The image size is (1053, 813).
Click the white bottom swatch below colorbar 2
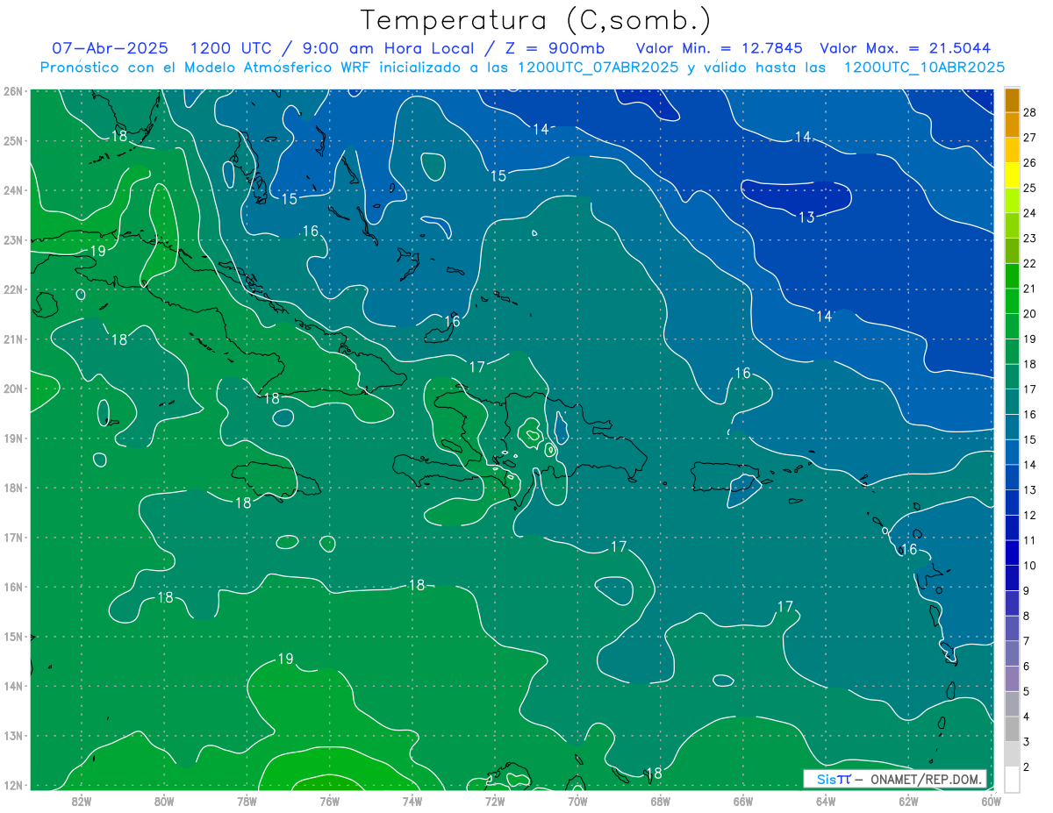click(x=1012, y=779)
